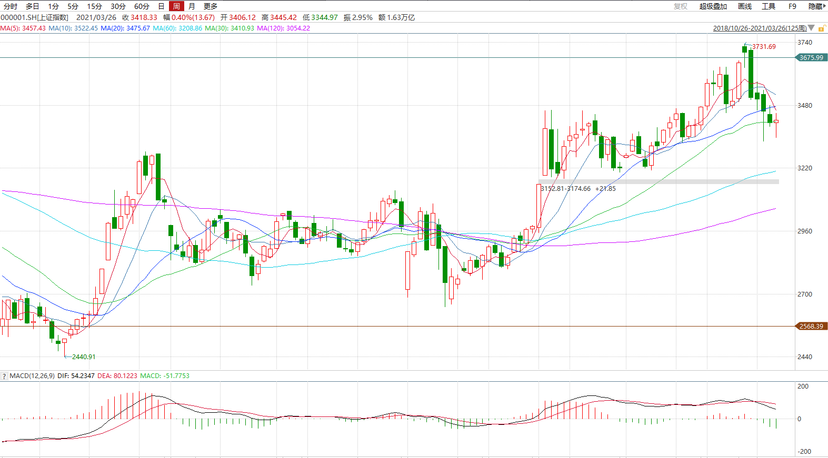Click the MA(120) indicator label
828x458 pixels.
tap(283, 28)
